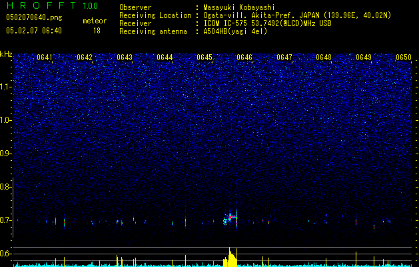Click the 0645 time marker
419x267 pixels.
click(205, 57)
